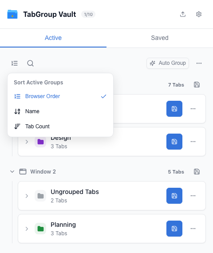Save the Ungrouped Tabs group
Image resolution: width=213 pixels, height=253 pixels.
click(x=174, y=196)
